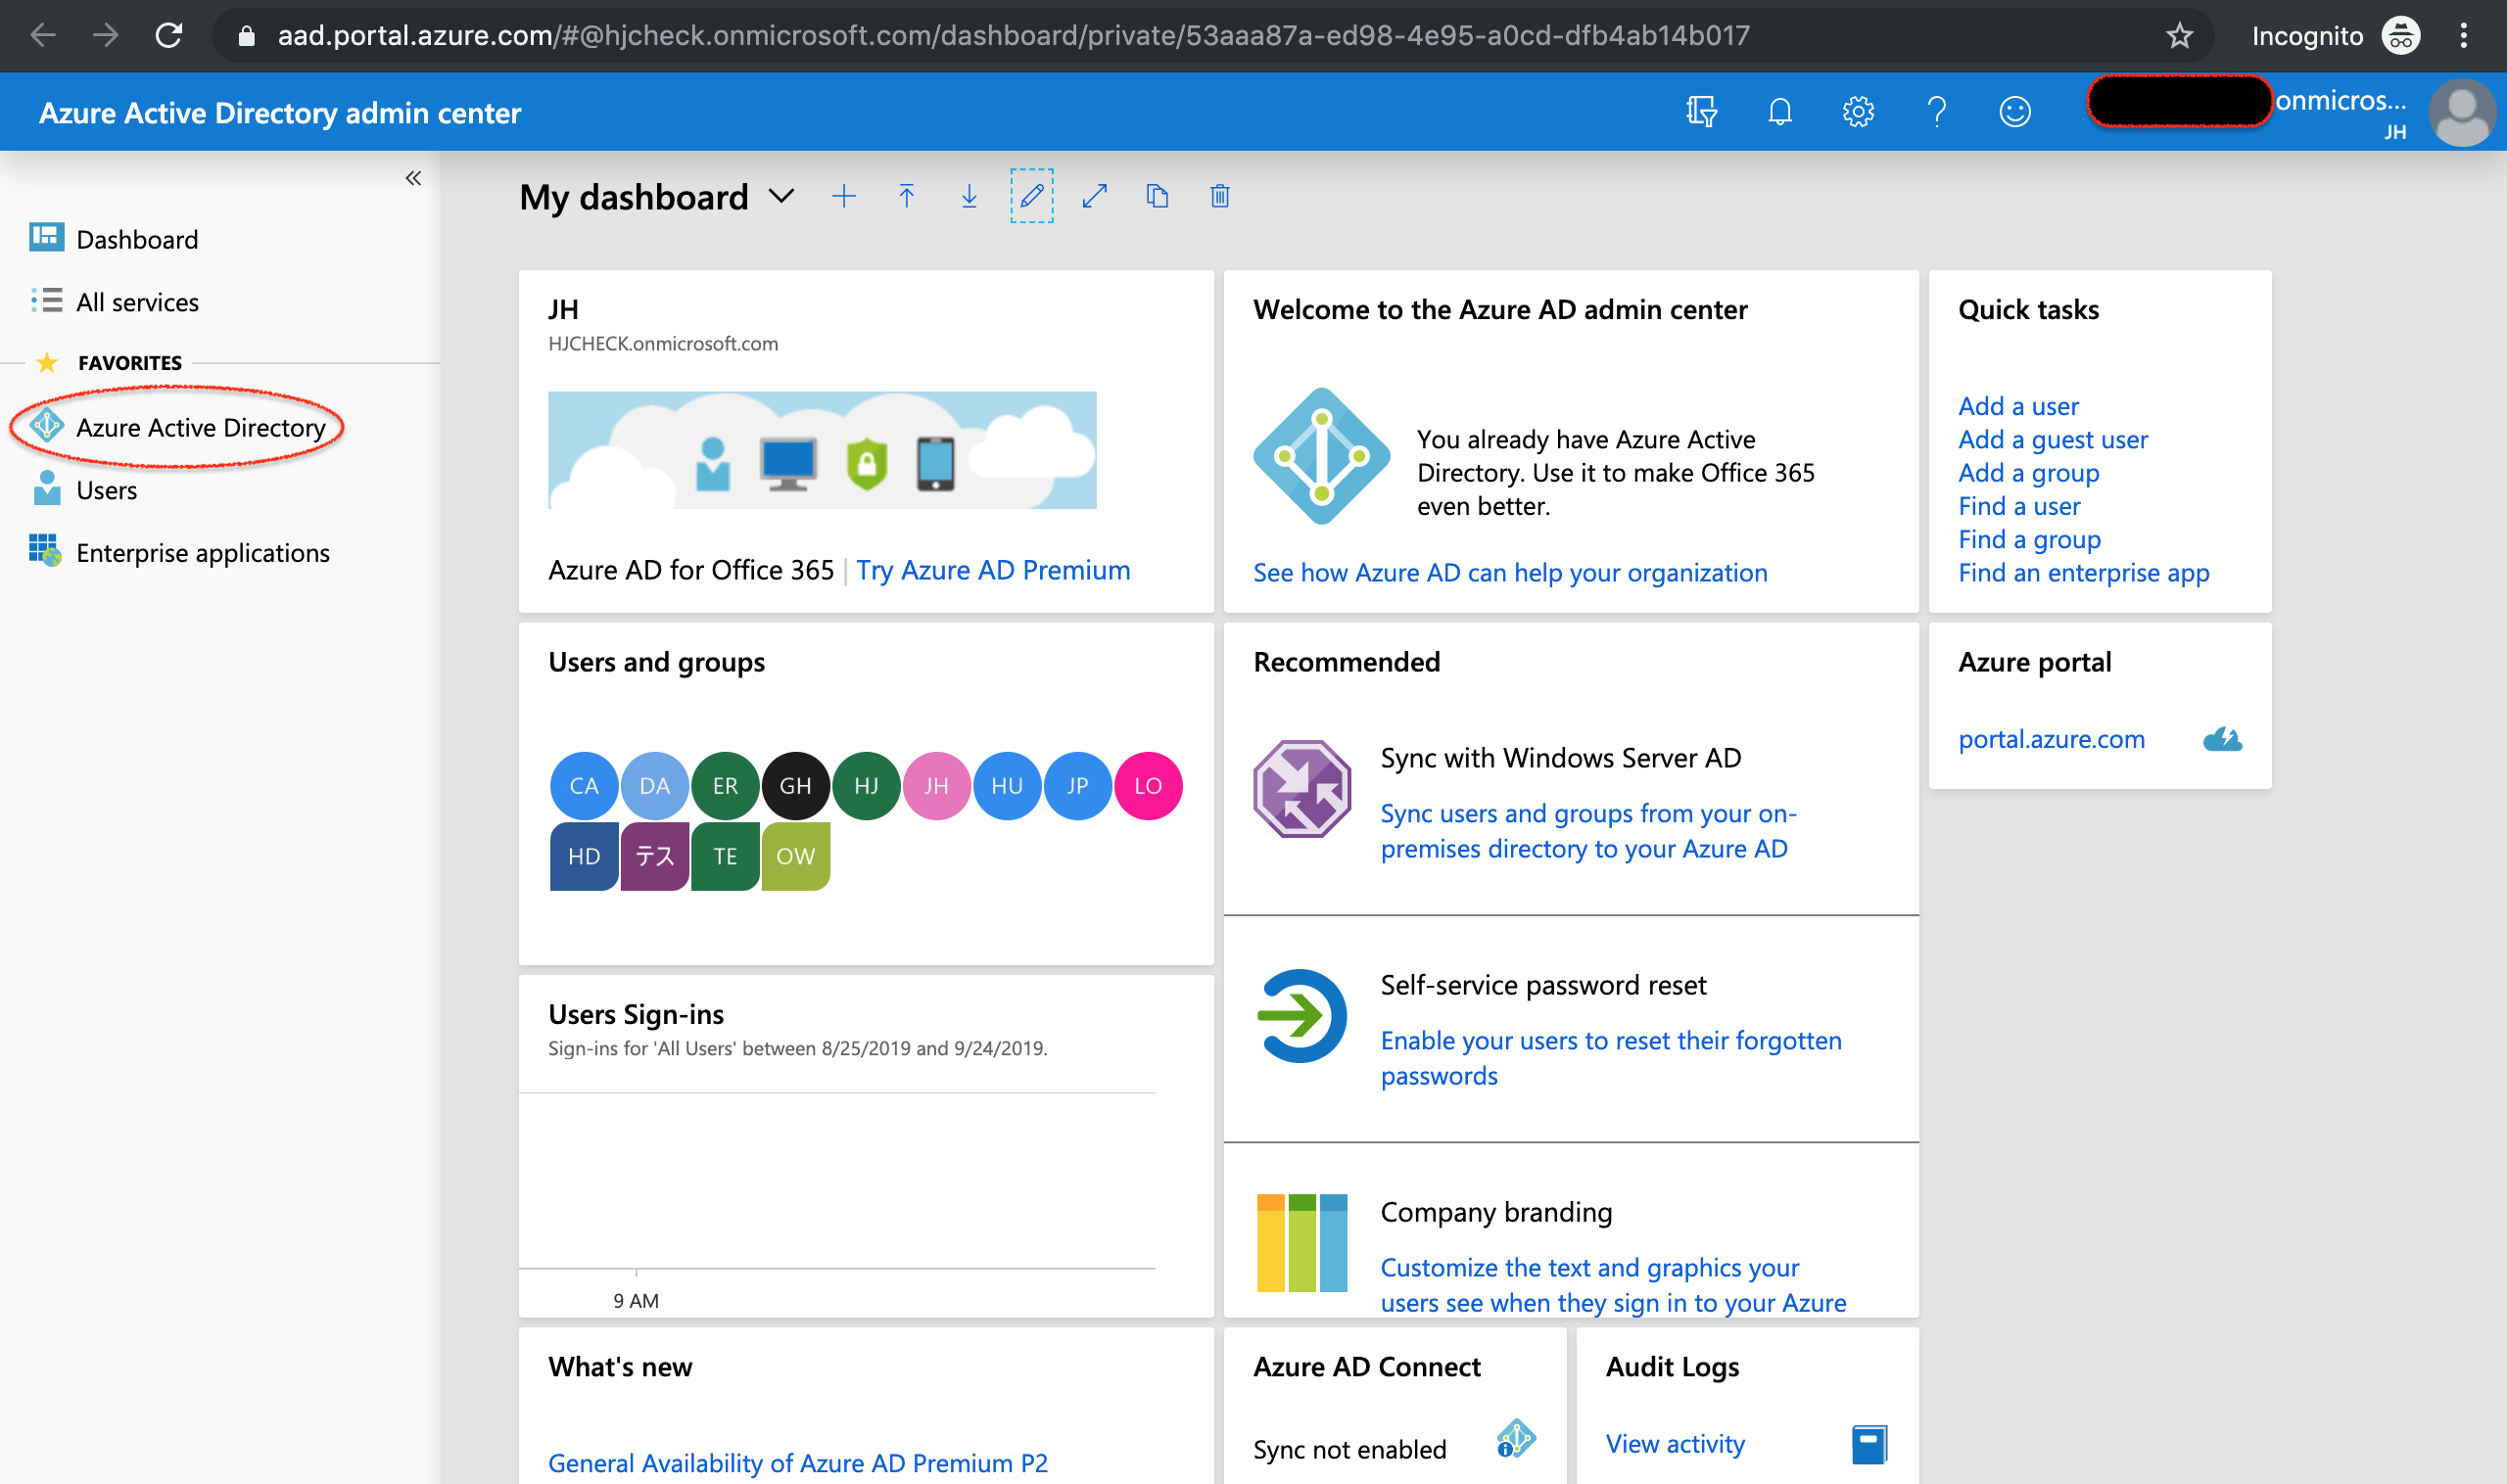This screenshot has height=1484, width=2507.
Task: Select the LO user avatar
Action: coord(1148,786)
